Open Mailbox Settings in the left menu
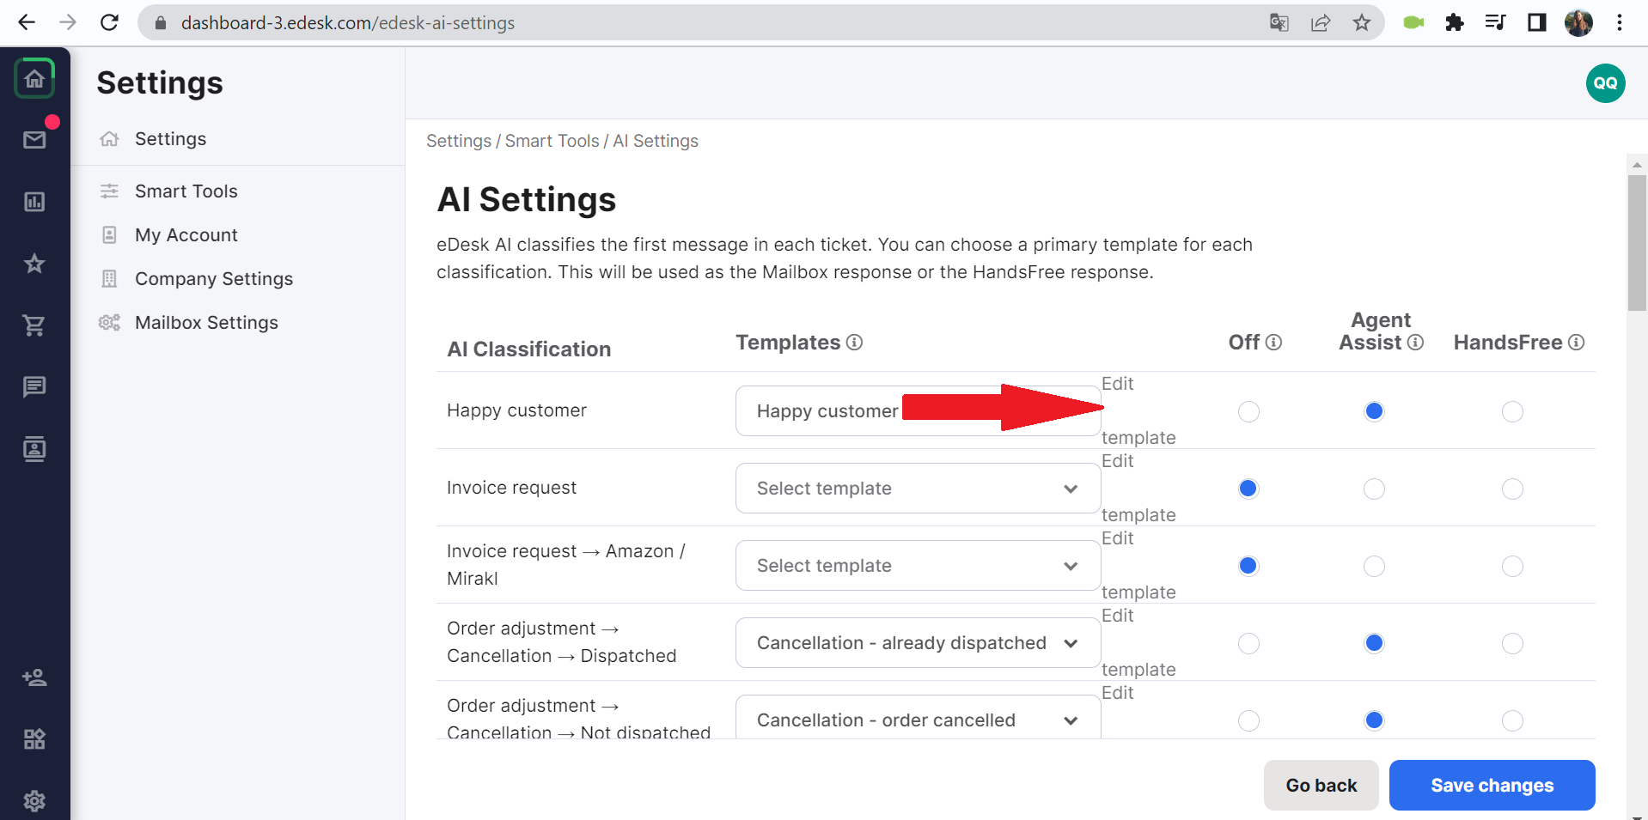The image size is (1648, 820). tap(206, 323)
